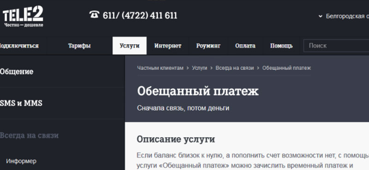369x170 pixels.
Task: Focus the Поиск search field
Action: point(336,46)
